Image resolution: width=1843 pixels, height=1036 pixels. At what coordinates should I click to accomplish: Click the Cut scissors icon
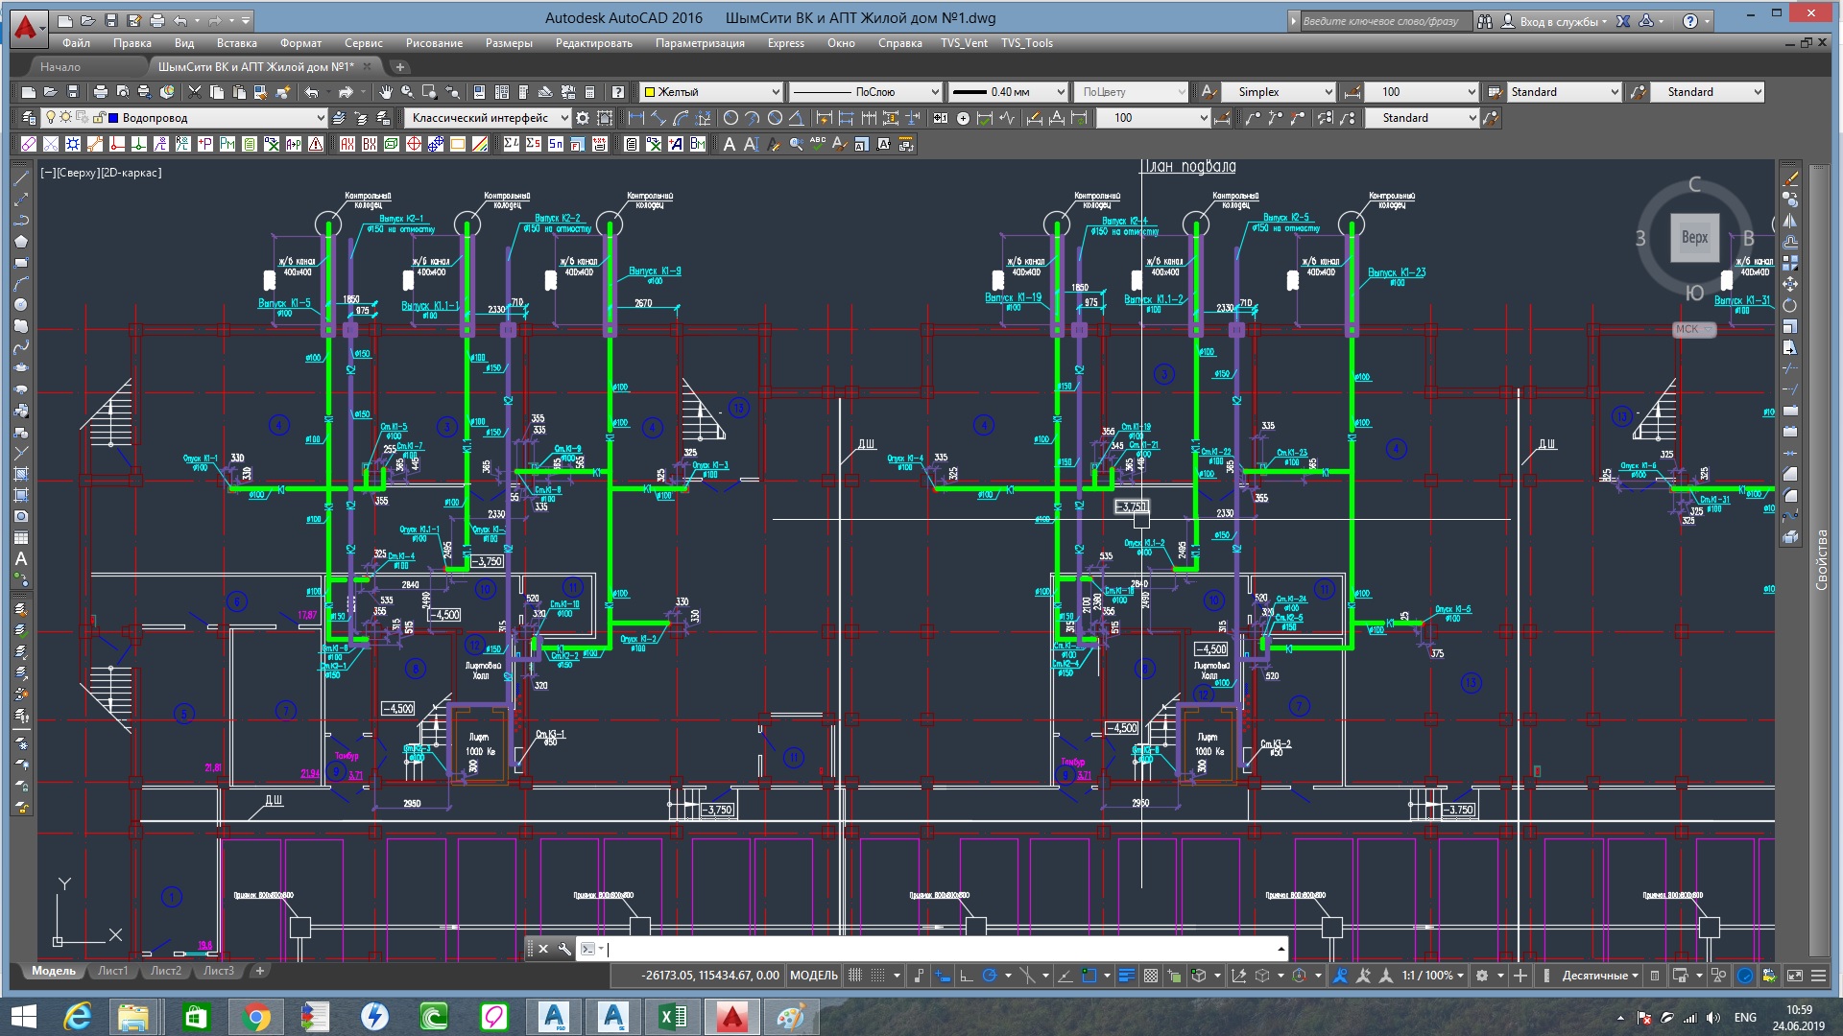[195, 92]
